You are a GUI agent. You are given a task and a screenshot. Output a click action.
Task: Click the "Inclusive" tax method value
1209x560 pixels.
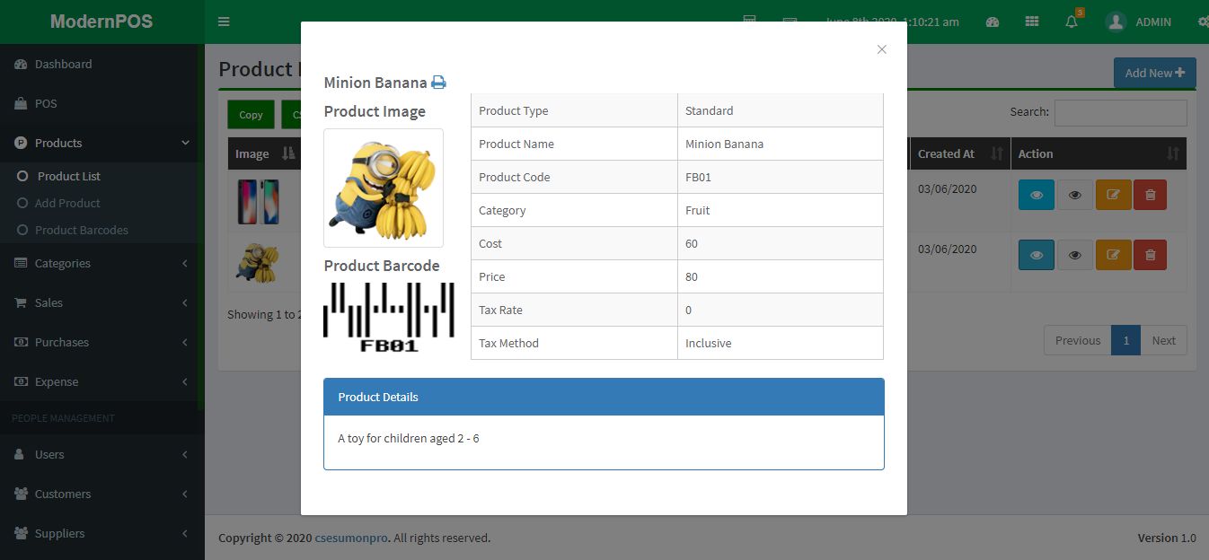[709, 344]
